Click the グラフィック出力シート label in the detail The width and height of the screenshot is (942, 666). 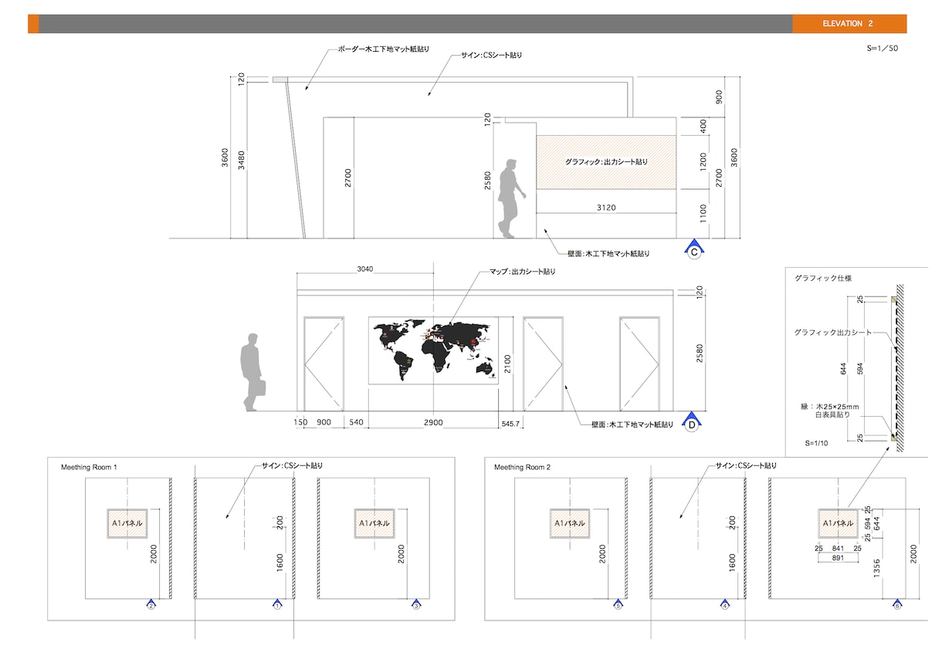click(x=833, y=333)
